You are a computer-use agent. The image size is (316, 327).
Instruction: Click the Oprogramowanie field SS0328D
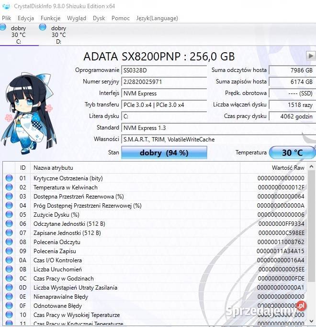[x=164, y=70]
